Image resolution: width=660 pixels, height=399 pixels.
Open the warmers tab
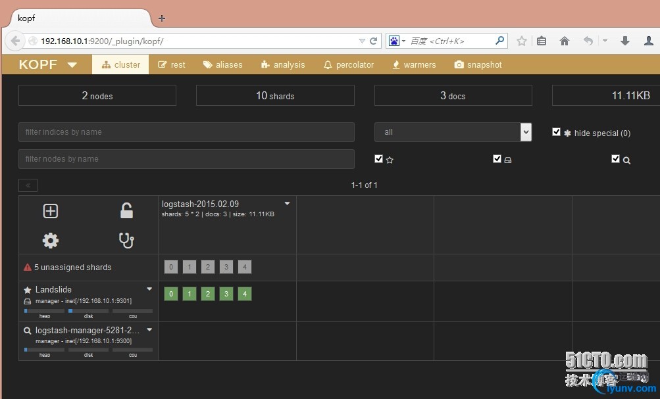pos(414,65)
